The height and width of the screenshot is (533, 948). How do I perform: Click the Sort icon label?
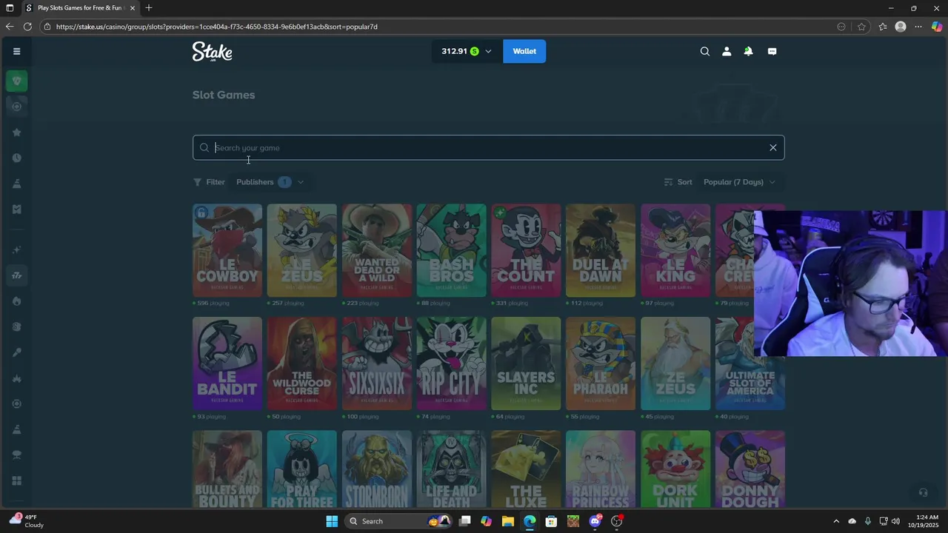click(678, 182)
